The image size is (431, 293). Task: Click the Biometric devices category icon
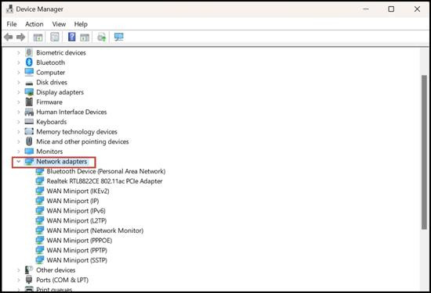pos(29,52)
